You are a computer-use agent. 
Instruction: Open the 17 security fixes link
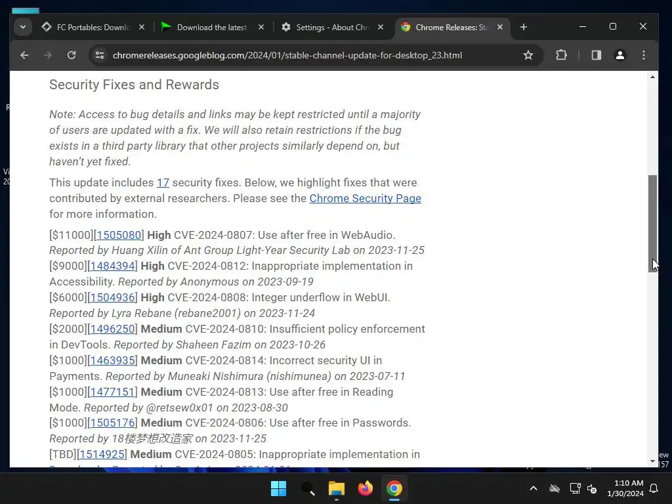[163, 182]
